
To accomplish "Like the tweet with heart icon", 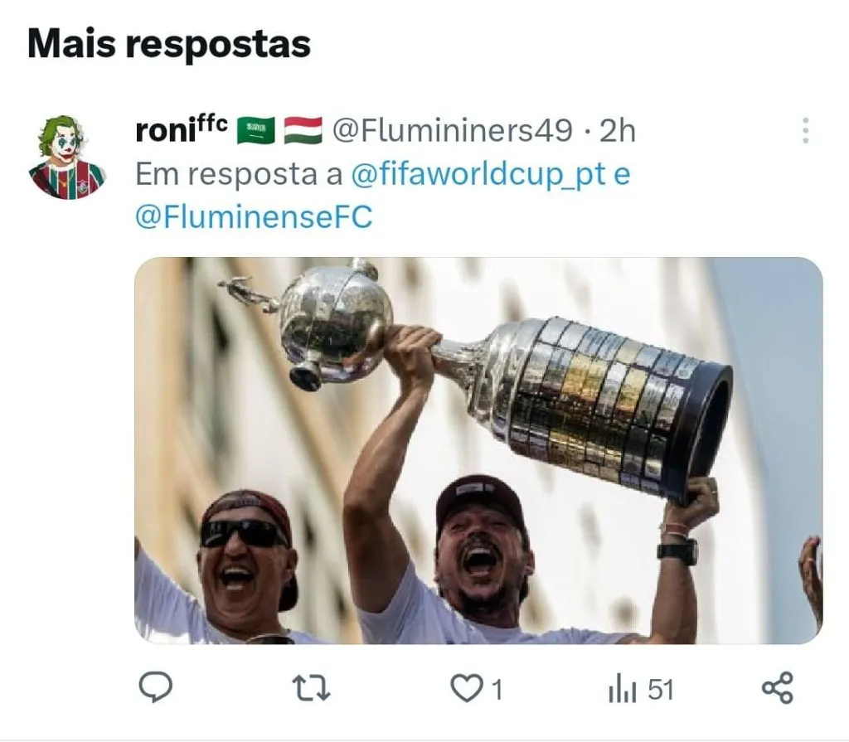I will pos(467,689).
